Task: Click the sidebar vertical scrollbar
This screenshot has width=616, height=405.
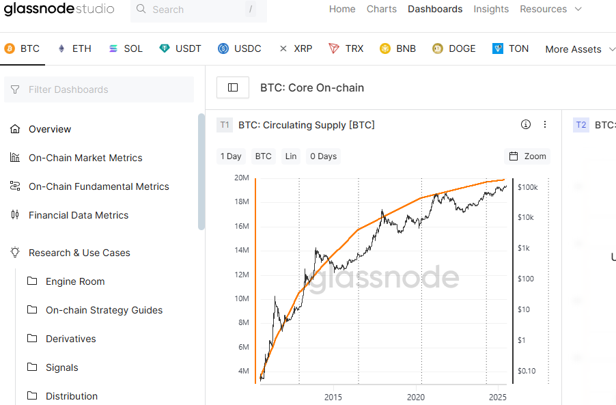Action: (201, 171)
